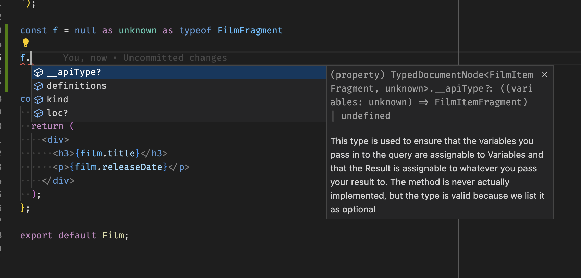Place cursor on film.title expression
The image size is (581, 278).
click(108, 154)
